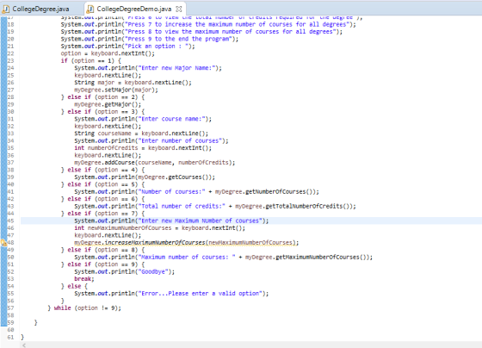Click the text "myDegree.getMaximumNumberOfCourses()"
The height and width of the screenshot is (348, 482).
[306, 258]
